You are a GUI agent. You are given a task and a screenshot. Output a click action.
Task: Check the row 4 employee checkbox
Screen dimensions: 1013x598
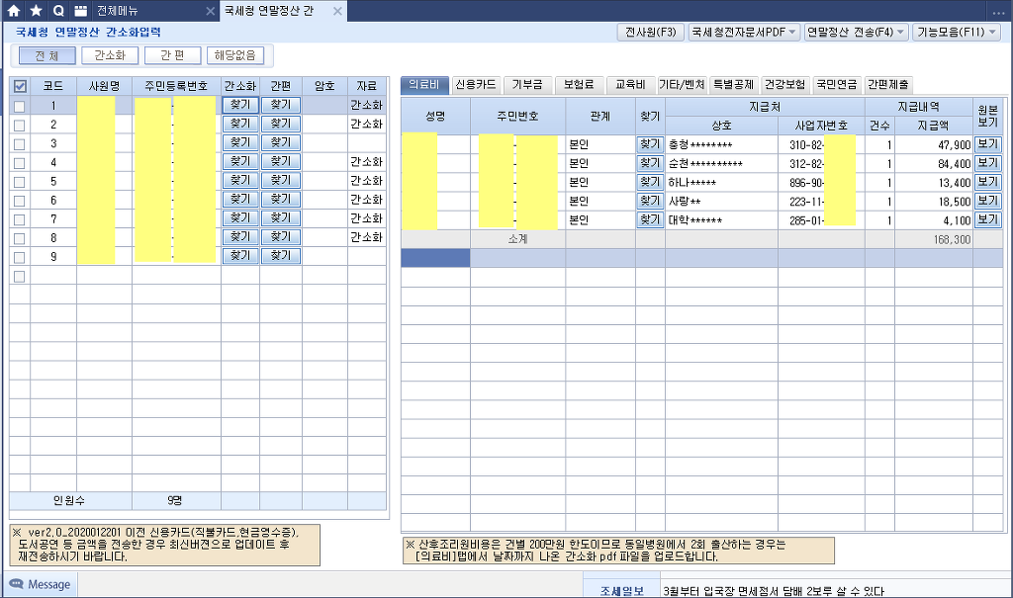click(x=20, y=163)
